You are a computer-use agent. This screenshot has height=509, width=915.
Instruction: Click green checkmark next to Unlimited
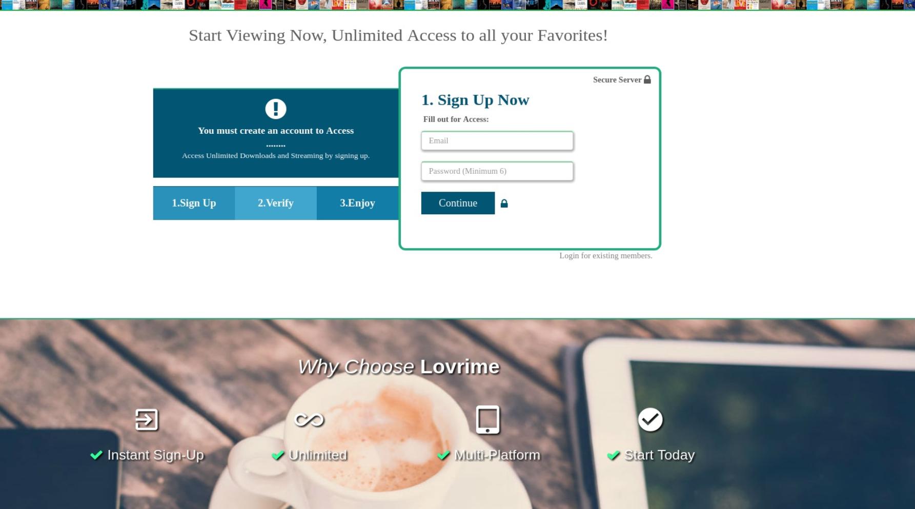tap(278, 455)
